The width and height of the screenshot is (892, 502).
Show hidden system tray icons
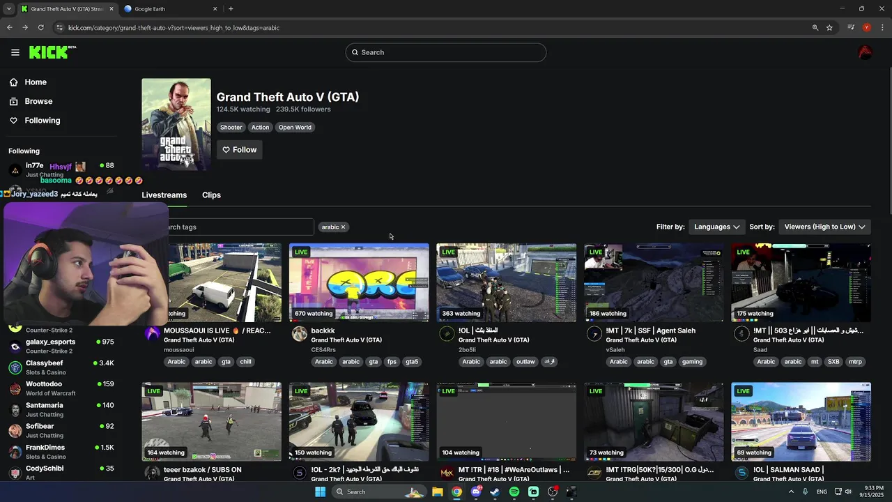pyautogui.click(x=791, y=492)
